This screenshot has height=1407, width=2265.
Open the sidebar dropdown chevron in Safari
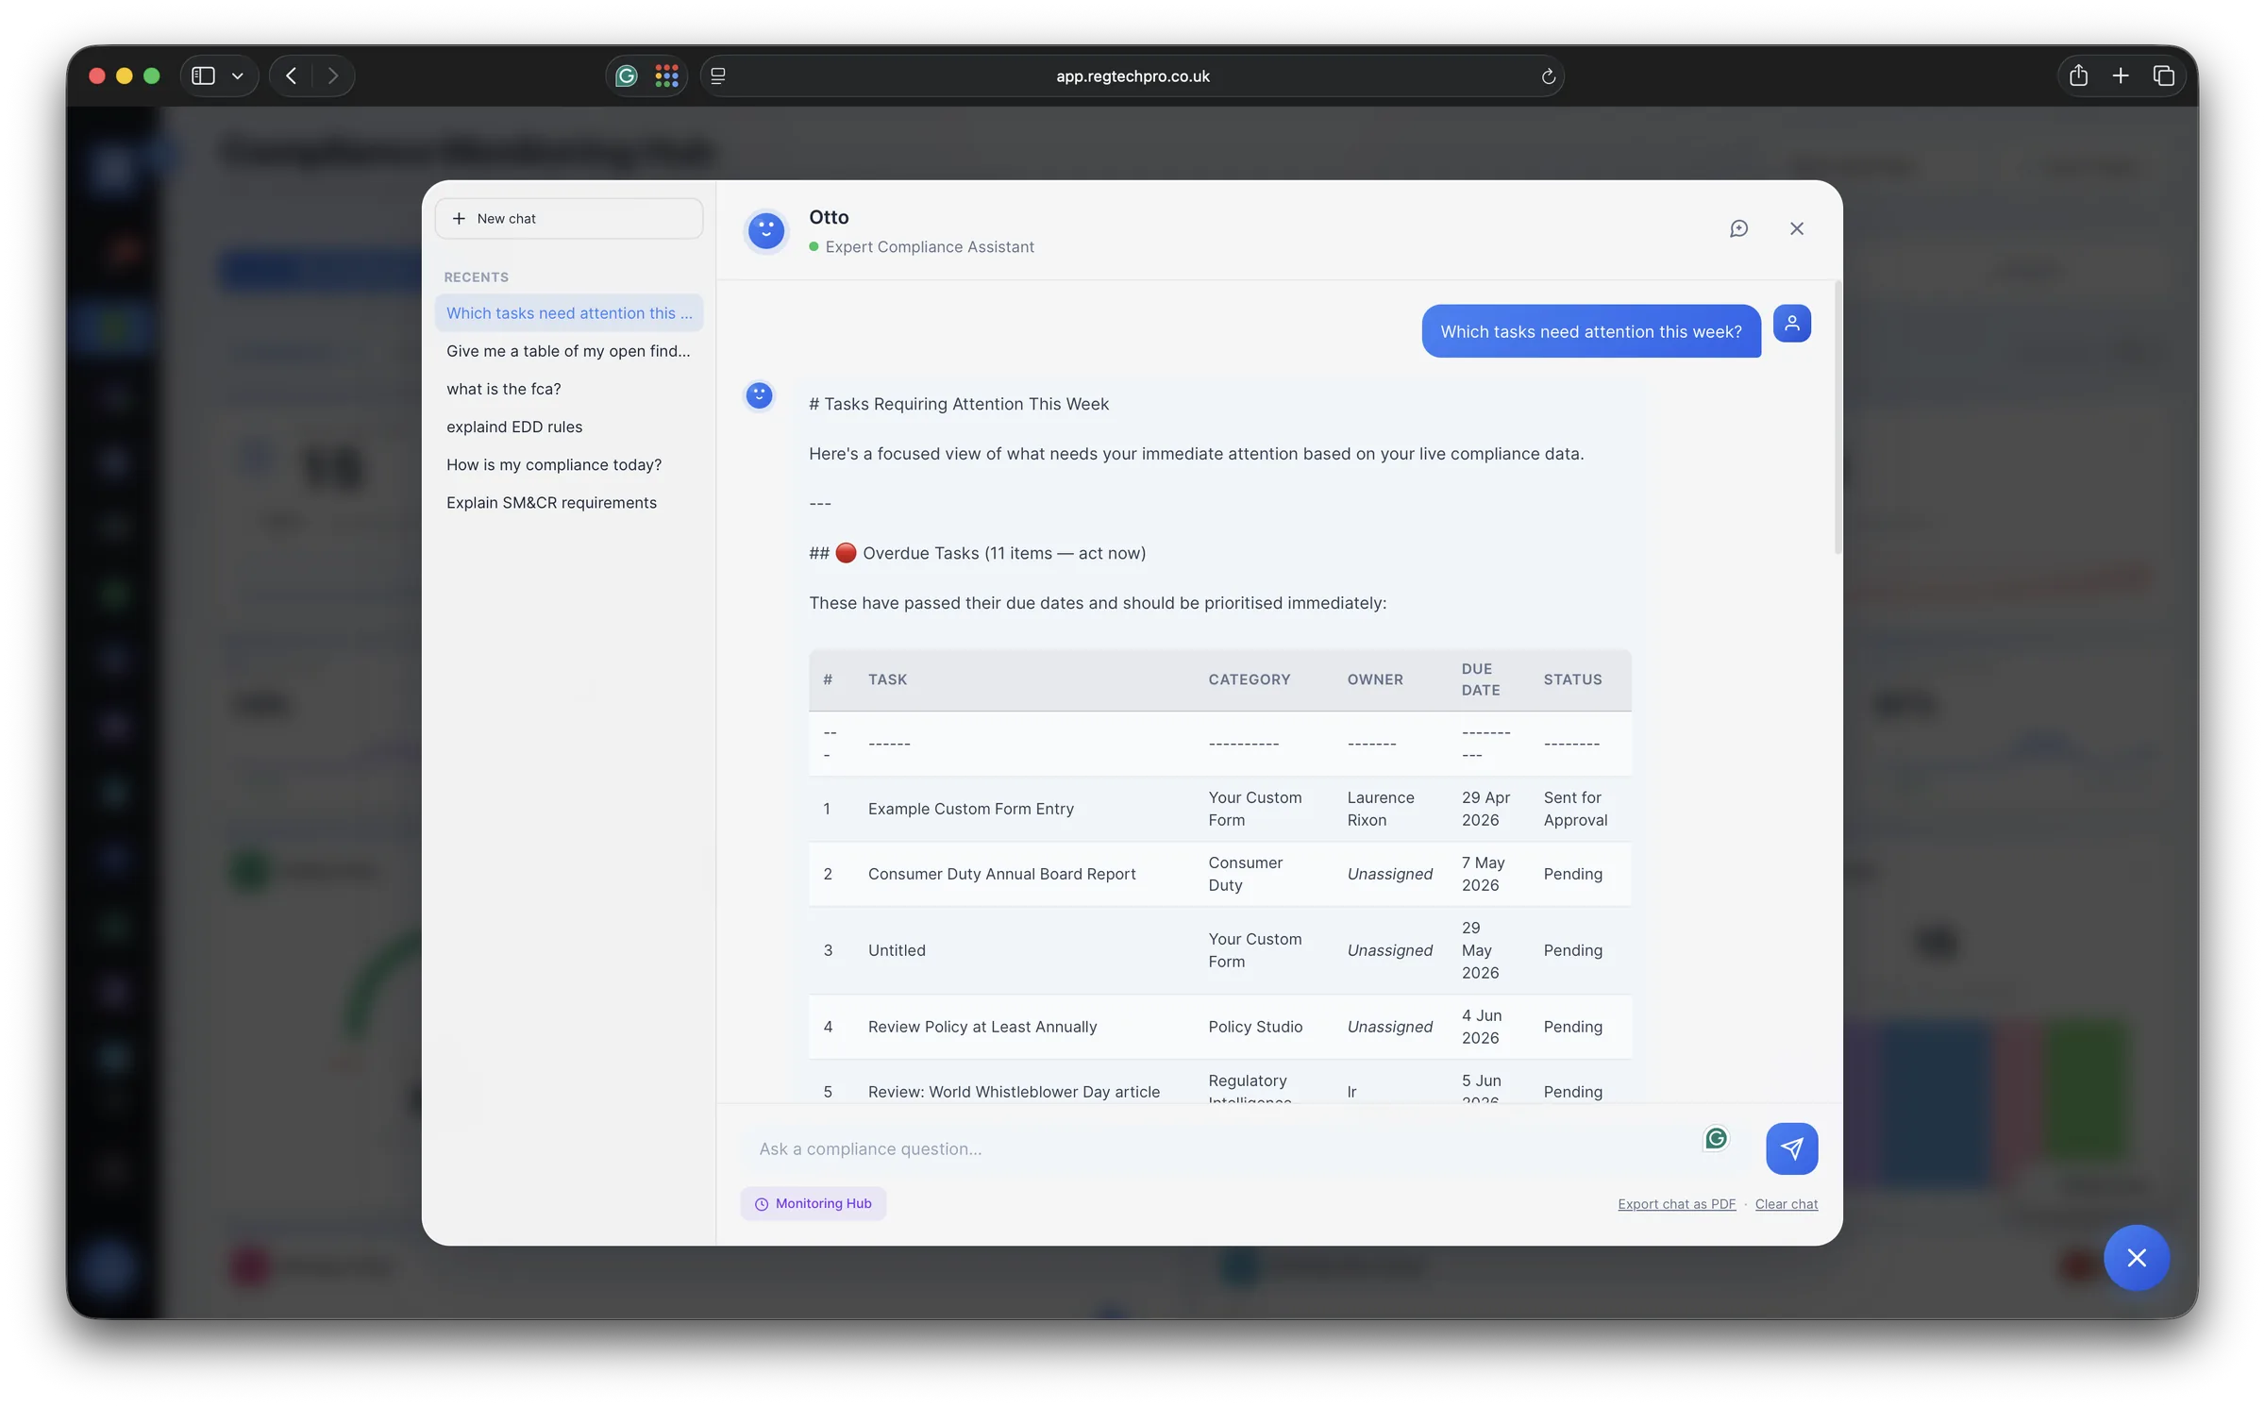(x=238, y=75)
